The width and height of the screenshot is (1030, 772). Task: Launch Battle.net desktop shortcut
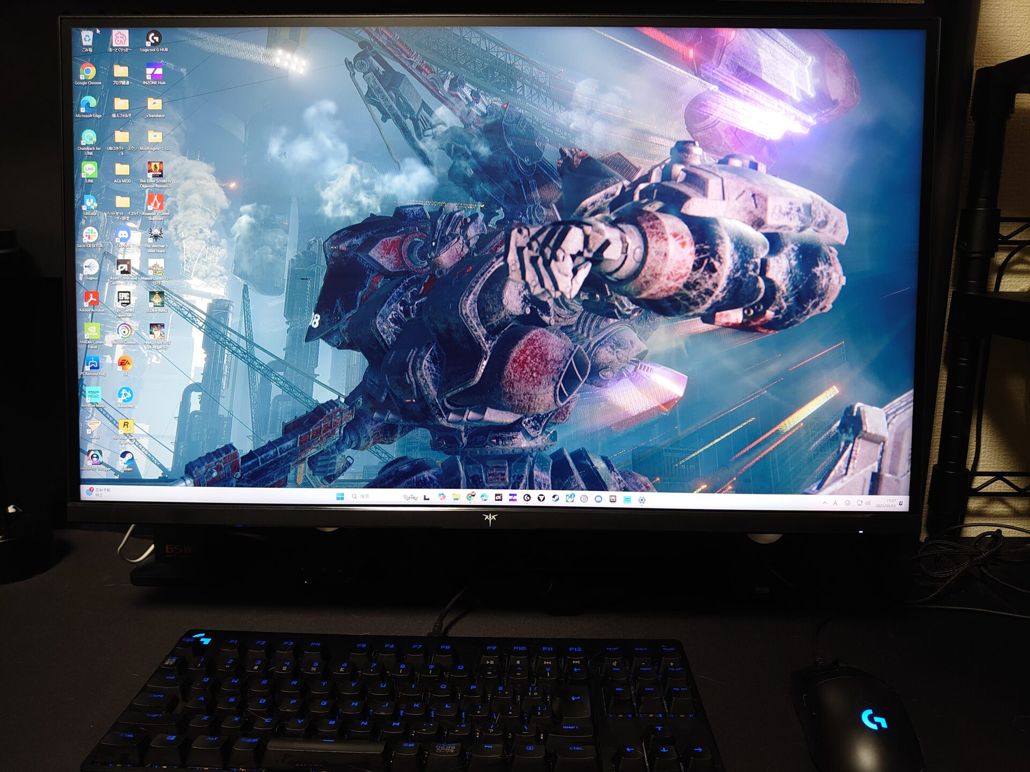(x=126, y=397)
